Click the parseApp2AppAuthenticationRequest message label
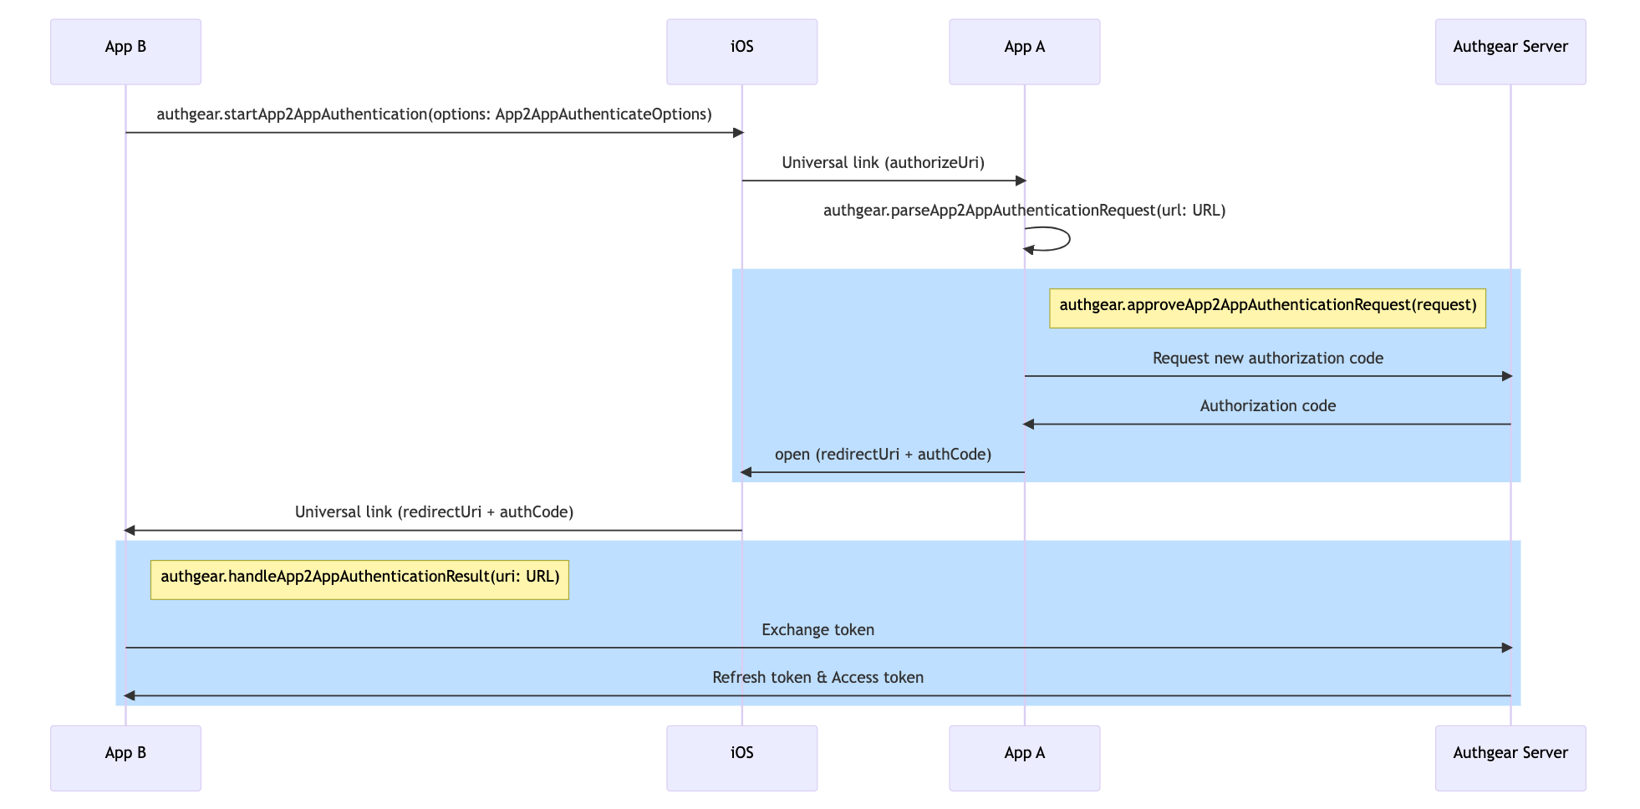 [1024, 211]
